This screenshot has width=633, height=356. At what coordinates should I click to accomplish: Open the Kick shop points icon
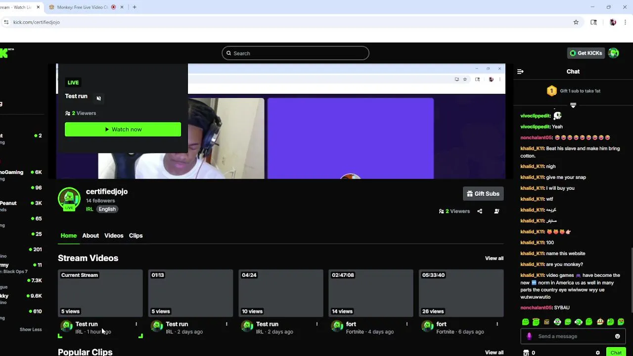[x=526, y=353]
